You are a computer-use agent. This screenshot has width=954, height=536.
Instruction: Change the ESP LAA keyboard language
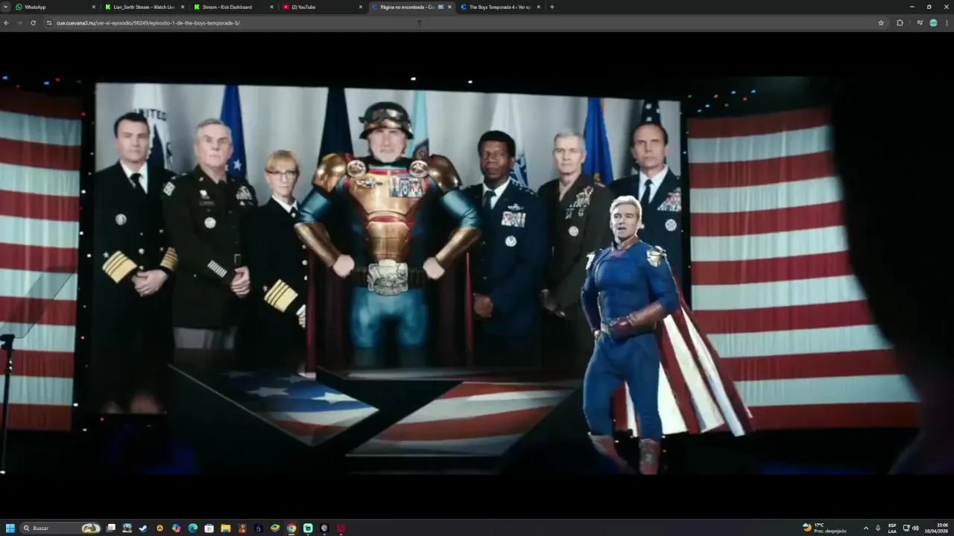coord(892,528)
